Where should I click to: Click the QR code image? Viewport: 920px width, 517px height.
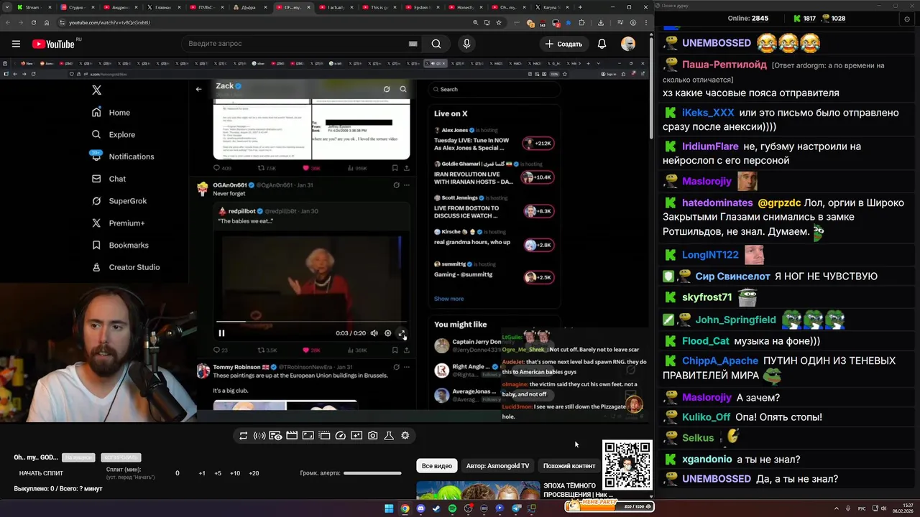point(627,465)
